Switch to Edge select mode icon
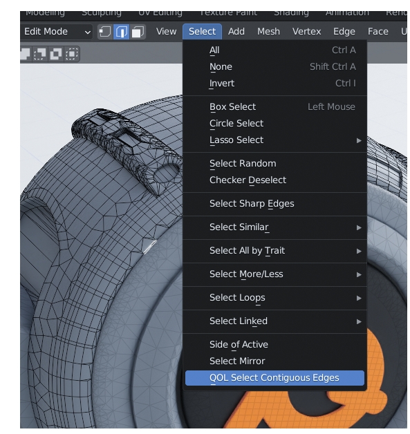 121,32
